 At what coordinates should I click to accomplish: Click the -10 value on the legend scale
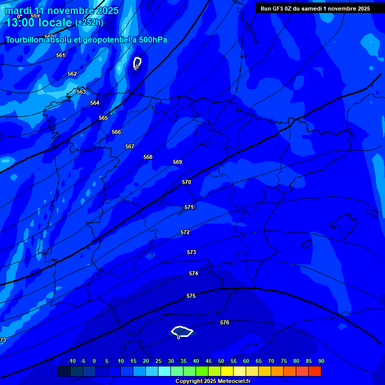72,361
